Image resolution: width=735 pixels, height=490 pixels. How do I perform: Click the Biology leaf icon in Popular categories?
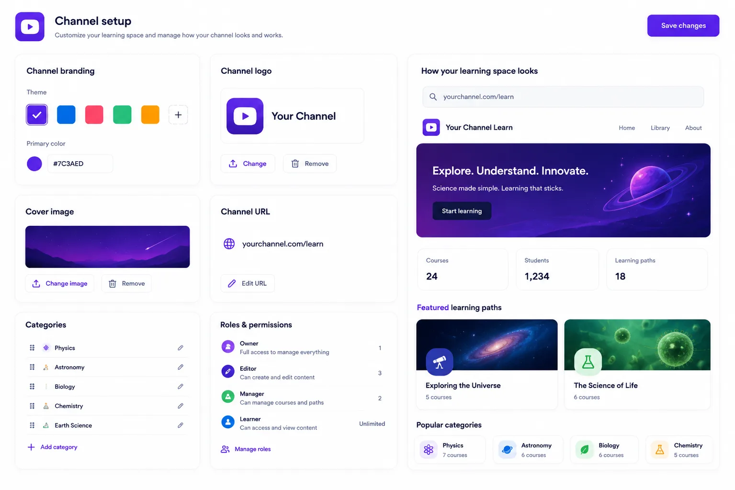(585, 450)
